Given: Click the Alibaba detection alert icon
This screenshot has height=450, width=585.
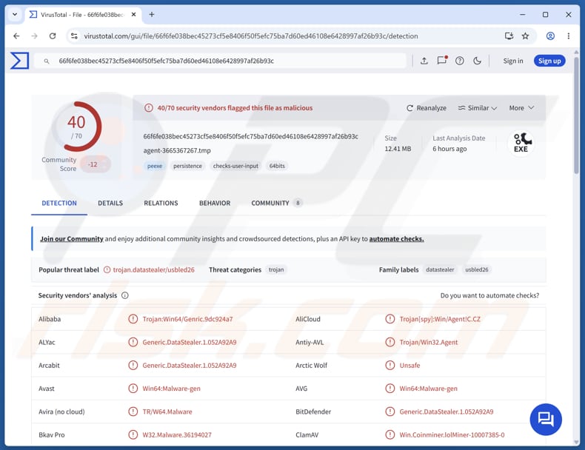Looking at the screenshot, I should [133, 319].
